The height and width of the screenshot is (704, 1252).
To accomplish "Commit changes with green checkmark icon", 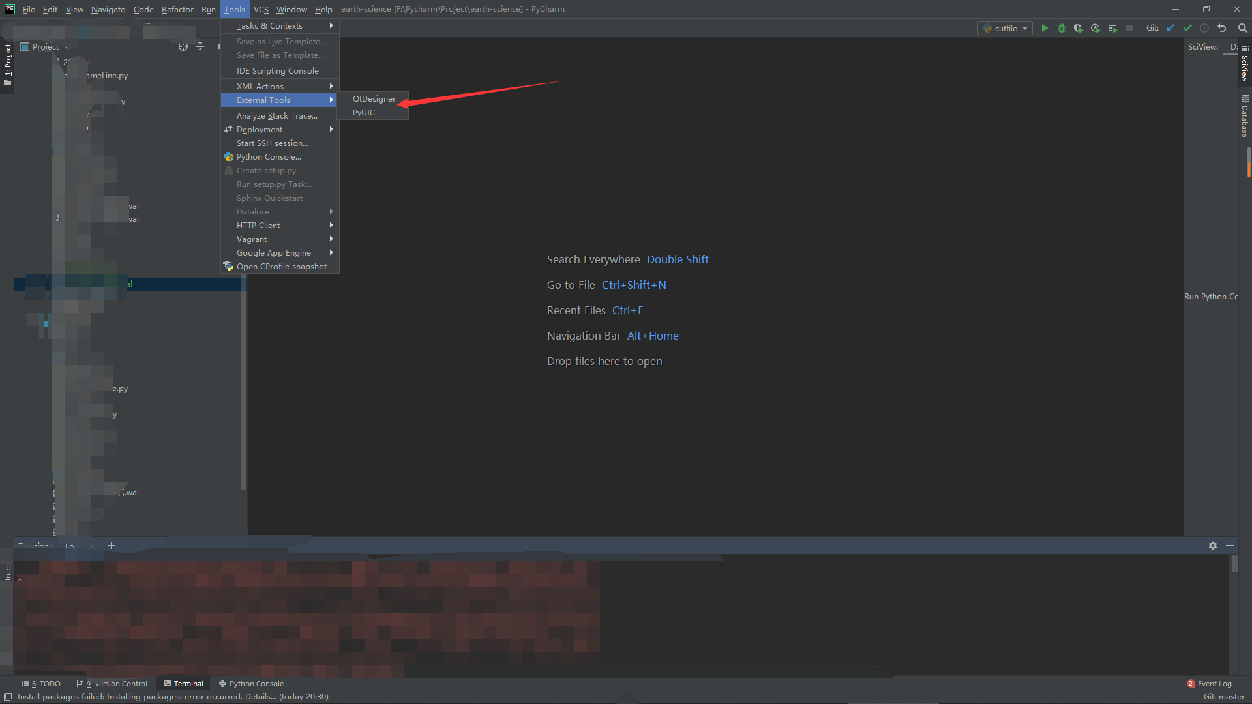I will tap(1187, 28).
